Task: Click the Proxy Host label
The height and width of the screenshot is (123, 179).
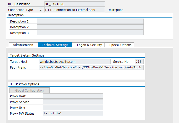Action: pos(18,96)
